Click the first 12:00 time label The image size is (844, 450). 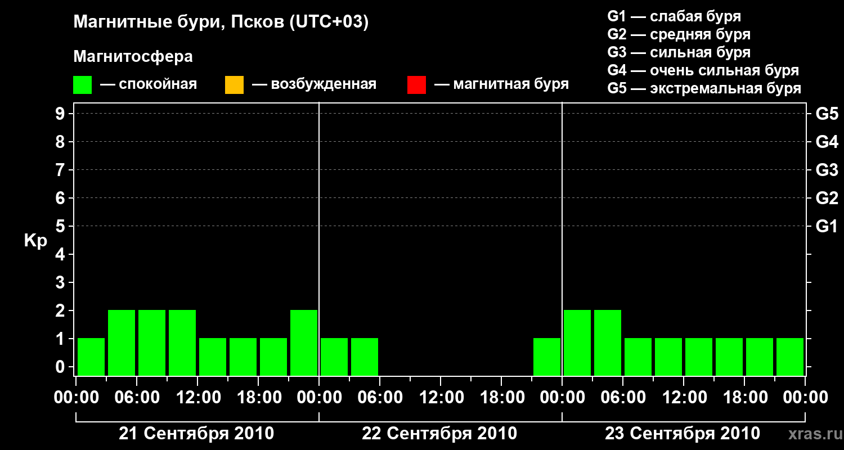click(x=197, y=398)
